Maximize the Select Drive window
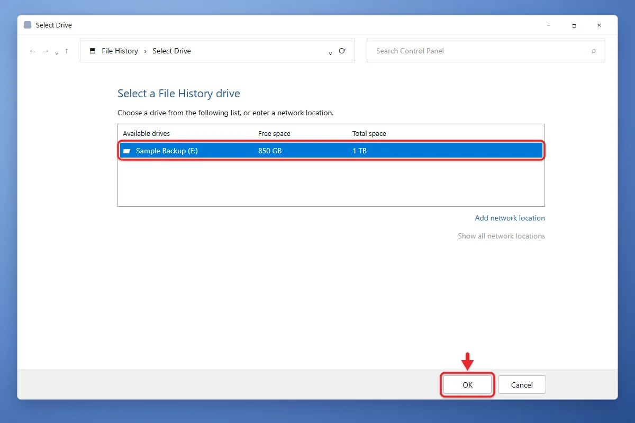The image size is (635, 423). click(574, 25)
